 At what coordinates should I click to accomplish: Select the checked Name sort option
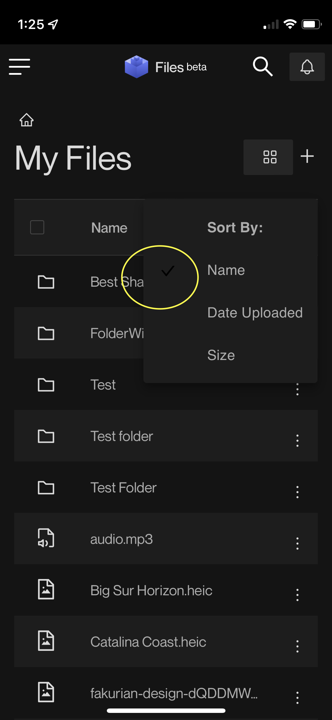(226, 270)
